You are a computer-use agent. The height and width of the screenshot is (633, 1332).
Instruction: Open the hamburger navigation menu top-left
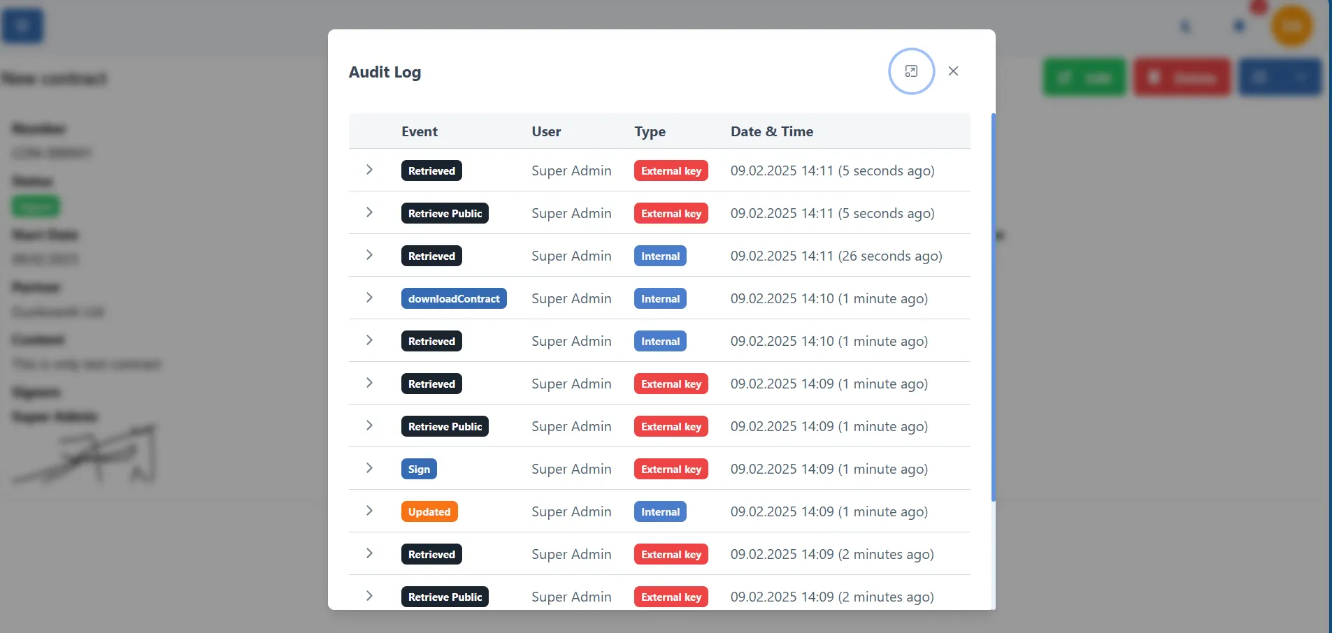(x=22, y=25)
